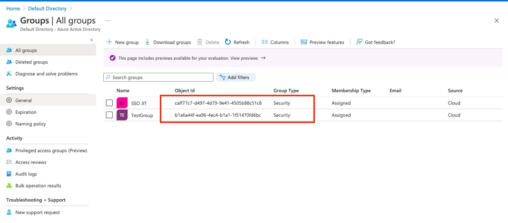The width and height of the screenshot is (508, 223).
Task: Click the Diagnose and solve problems wrench icon
Action: [9, 74]
